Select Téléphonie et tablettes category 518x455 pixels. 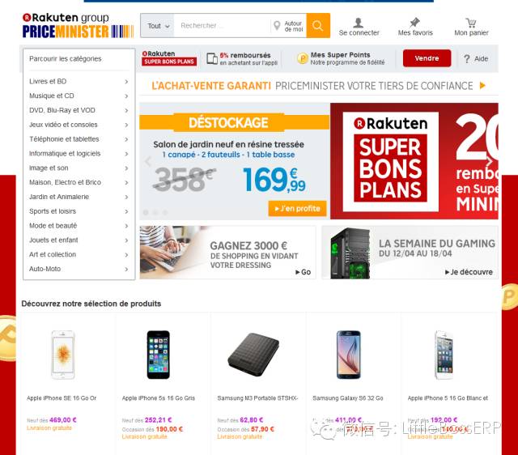click(x=64, y=139)
